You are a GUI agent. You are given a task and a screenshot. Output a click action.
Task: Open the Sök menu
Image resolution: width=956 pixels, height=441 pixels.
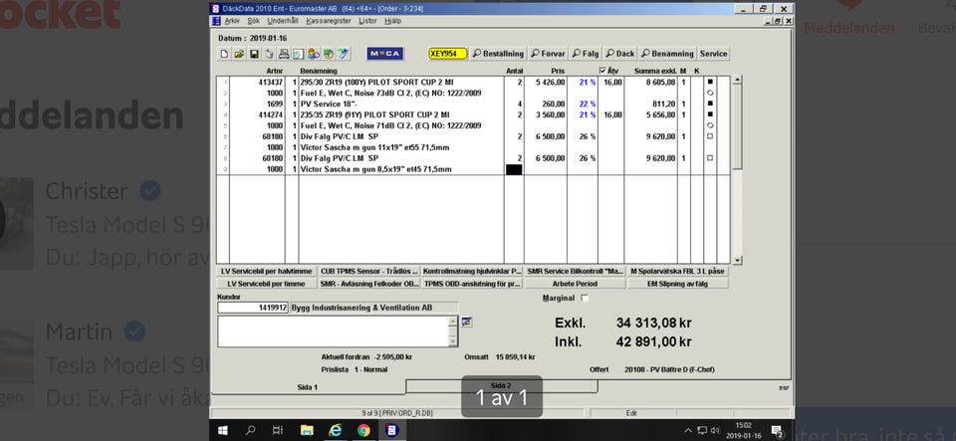tap(253, 21)
